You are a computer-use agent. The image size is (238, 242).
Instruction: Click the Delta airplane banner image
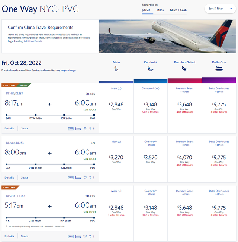coord(168,36)
